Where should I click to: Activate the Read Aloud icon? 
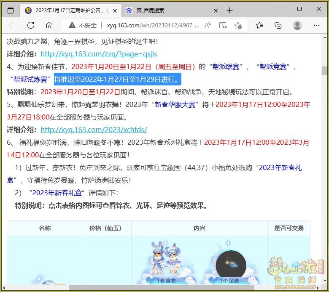pos(208,25)
